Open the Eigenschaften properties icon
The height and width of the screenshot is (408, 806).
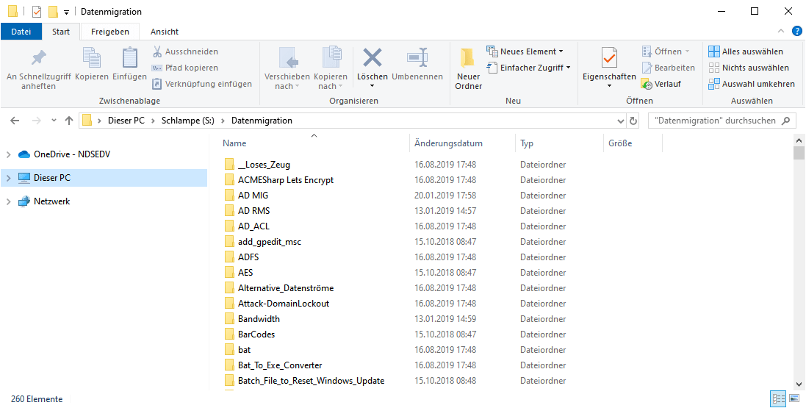609,59
